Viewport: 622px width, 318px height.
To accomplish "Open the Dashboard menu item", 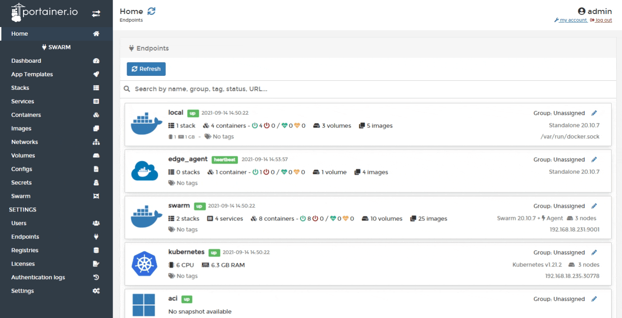I will tap(57, 61).
